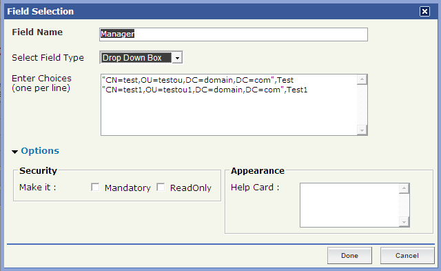This screenshot has height=271, width=441.
Task: Click the Mandatory label text
Action: coord(127,188)
